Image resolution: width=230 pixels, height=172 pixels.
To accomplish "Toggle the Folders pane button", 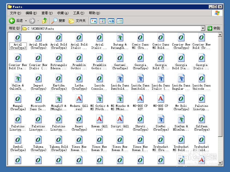I will point(77,21).
